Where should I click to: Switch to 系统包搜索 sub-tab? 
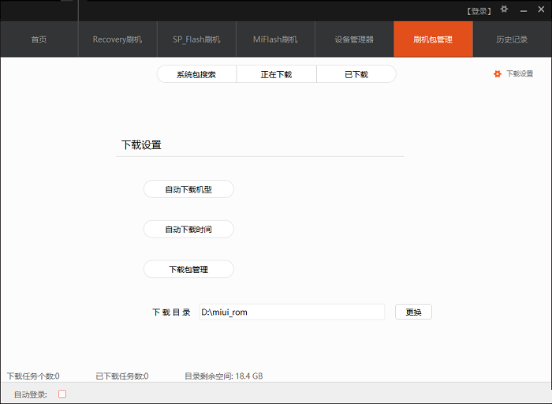[196, 74]
